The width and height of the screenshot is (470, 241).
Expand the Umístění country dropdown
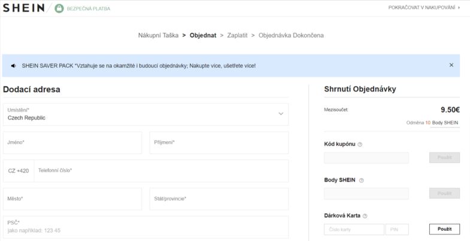coord(145,114)
